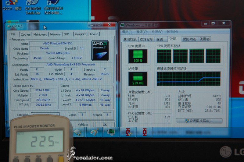Select the CPU tab in CPU-Z
Screen dimensions: 244x162
click(13, 34)
